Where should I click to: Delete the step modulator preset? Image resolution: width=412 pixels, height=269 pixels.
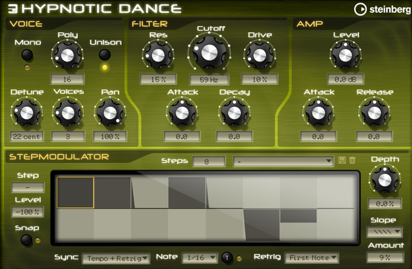click(352, 160)
